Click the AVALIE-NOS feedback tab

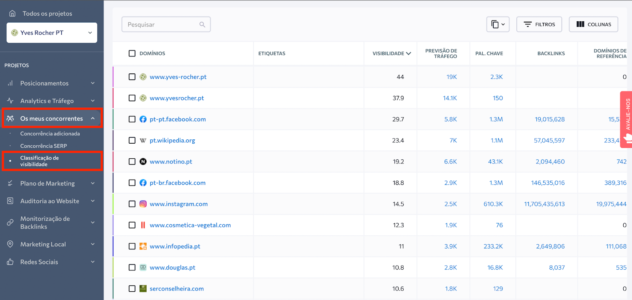point(626,119)
